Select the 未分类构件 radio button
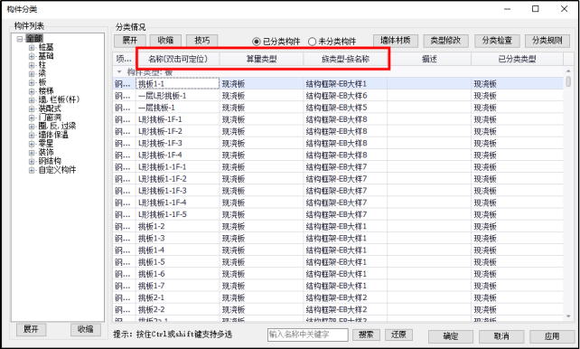Viewport: 580px width, 349px height. (x=312, y=42)
